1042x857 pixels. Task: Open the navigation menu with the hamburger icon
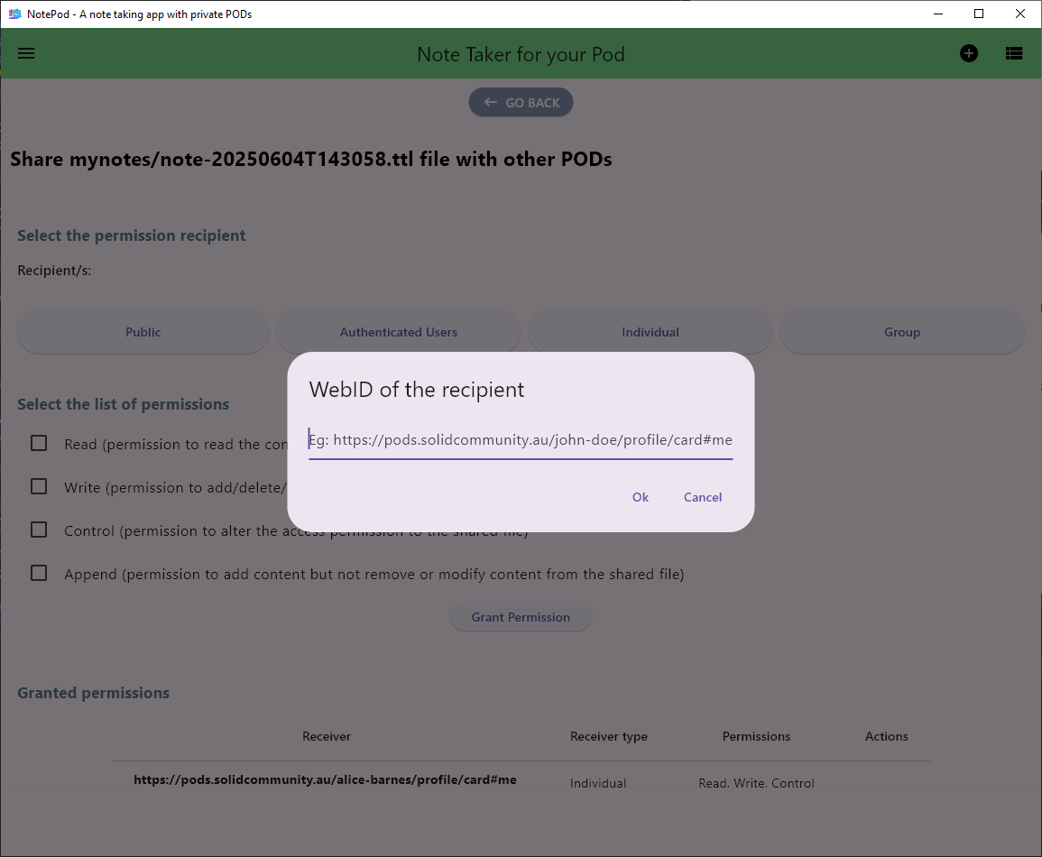(x=25, y=53)
